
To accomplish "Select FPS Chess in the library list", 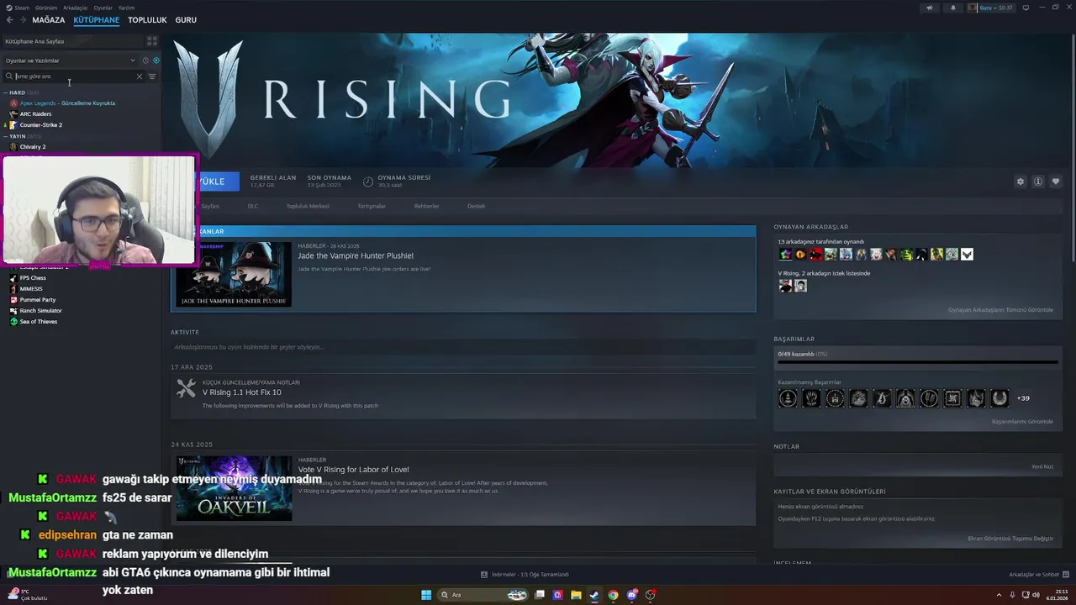I will pos(33,278).
